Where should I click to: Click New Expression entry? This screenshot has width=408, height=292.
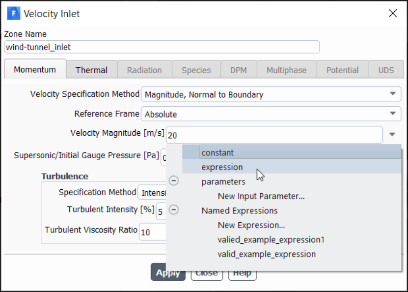[x=251, y=225]
